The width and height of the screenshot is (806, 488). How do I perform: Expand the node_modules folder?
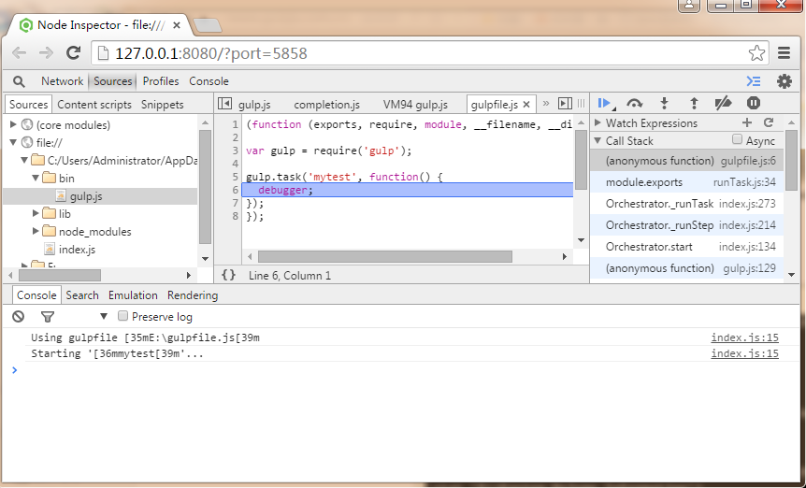coord(36,232)
